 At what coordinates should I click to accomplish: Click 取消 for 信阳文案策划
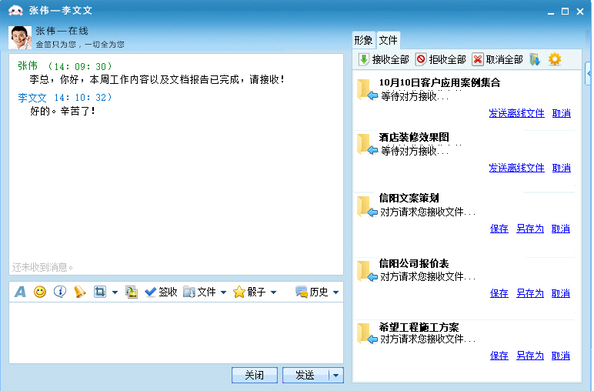pyautogui.click(x=561, y=229)
